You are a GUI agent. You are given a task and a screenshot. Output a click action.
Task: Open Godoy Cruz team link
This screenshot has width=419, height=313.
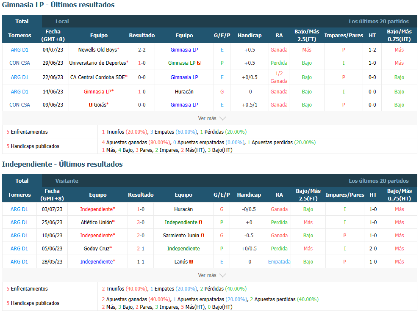pyautogui.click(x=97, y=249)
